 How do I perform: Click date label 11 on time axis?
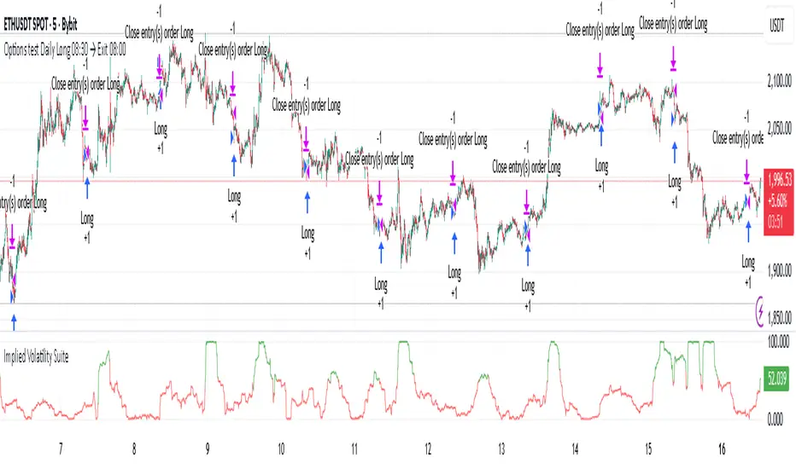point(354,449)
